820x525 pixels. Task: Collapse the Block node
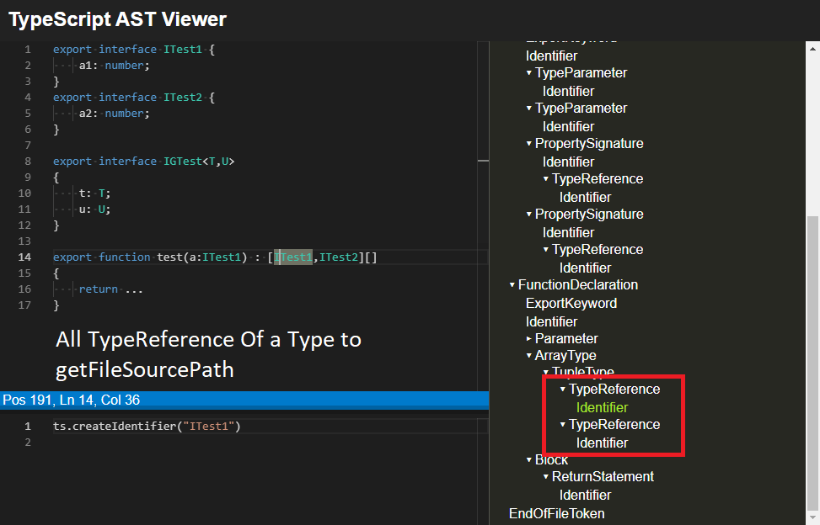pos(529,459)
